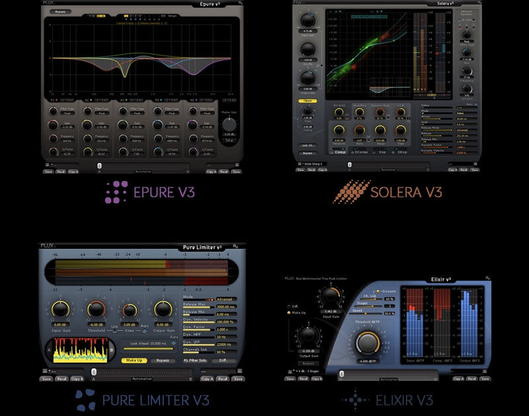Open the F1 Filter Type Peak dropdown in Epure
The height and width of the screenshot is (416, 529).
tap(67, 114)
